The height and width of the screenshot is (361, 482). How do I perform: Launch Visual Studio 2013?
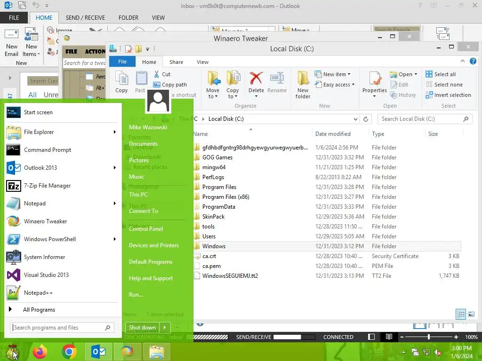point(63,275)
